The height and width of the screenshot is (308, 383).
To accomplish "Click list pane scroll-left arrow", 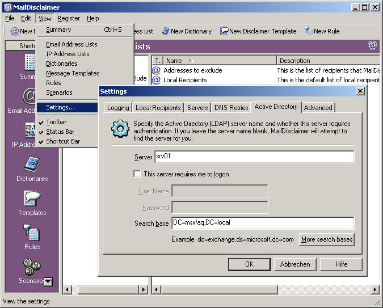I will (157, 290).
